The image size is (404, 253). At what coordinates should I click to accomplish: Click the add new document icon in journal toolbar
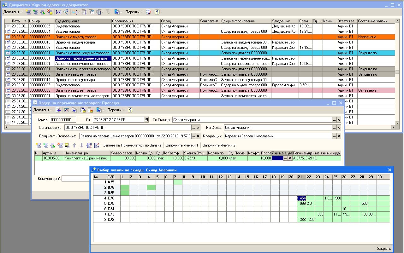click(x=28, y=12)
